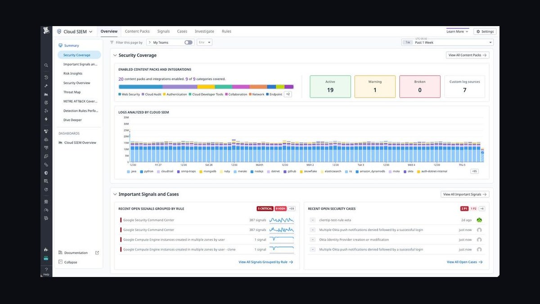
Task: Open the three-circles services icon in left rail
Action: pyautogui.click(x=46, y=131)
